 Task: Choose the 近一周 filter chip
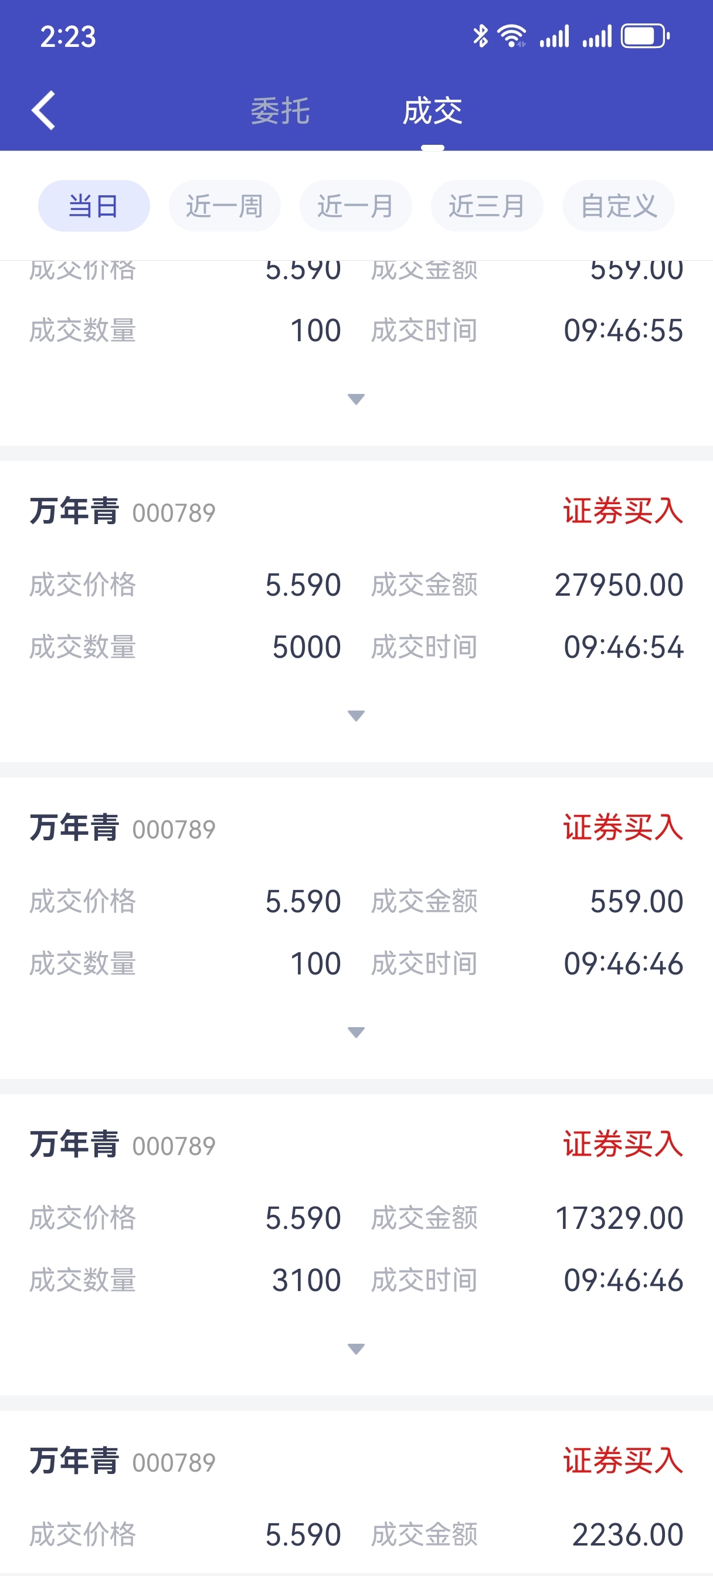click(x=225, y=206)
